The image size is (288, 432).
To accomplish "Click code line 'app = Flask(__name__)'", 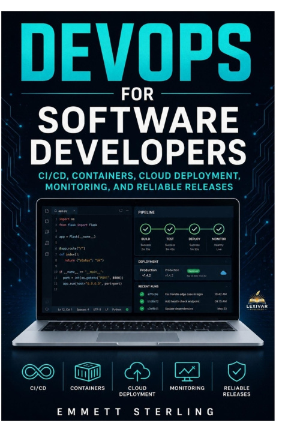I will pos(77,236).
